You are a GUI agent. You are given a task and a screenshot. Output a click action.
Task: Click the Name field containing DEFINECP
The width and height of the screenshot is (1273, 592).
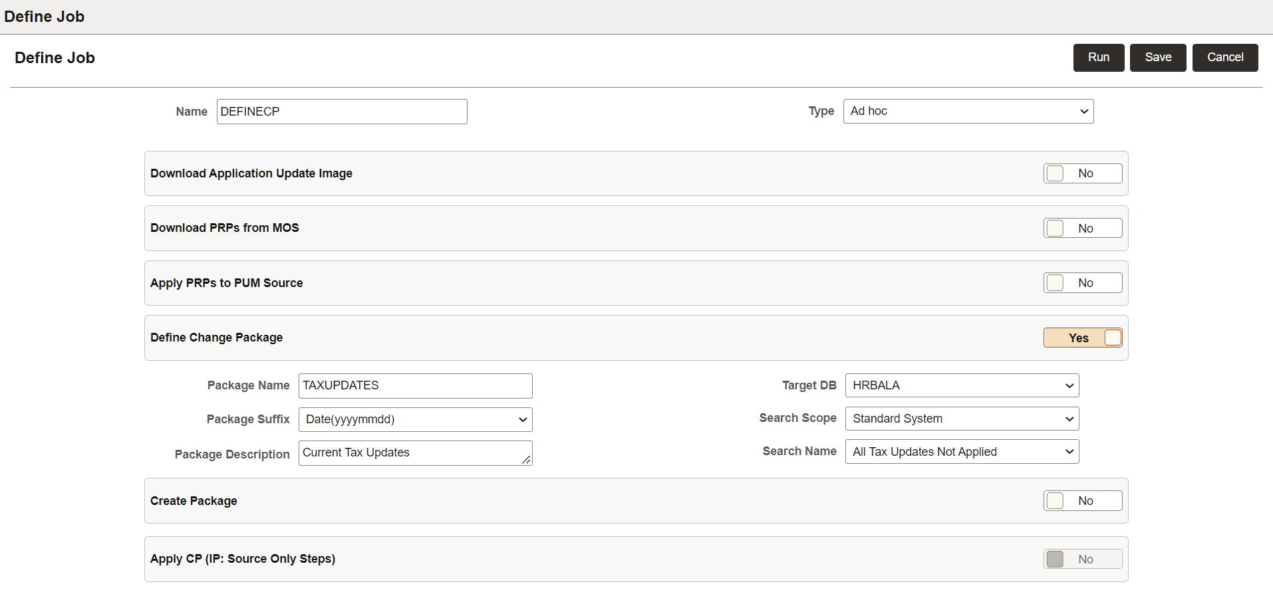coord(342,112)
